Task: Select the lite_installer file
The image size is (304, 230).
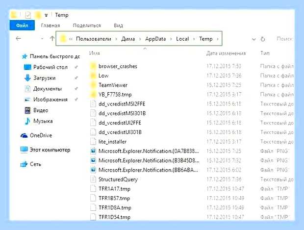Action: click(x=112, y=142)
